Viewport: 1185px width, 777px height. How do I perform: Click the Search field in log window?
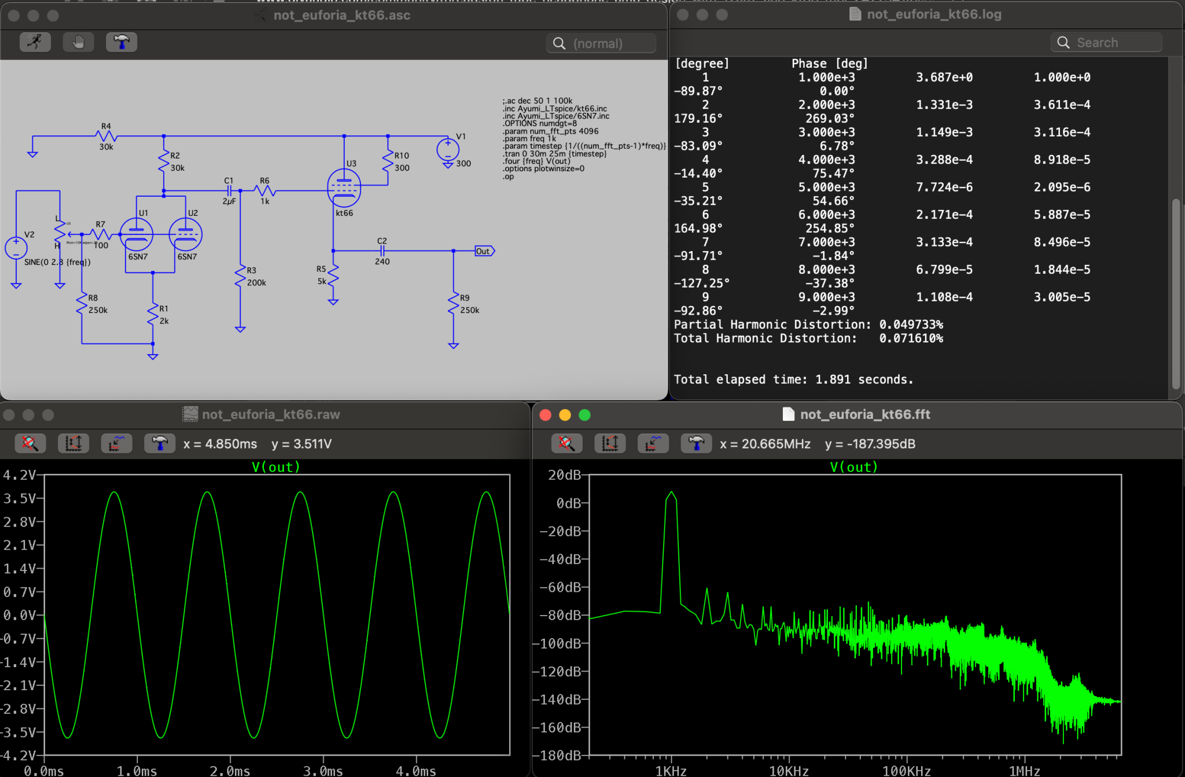1106,42
